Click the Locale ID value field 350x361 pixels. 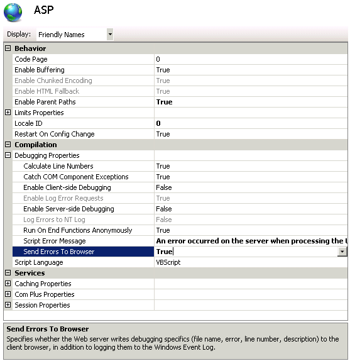tap(251, 123)
